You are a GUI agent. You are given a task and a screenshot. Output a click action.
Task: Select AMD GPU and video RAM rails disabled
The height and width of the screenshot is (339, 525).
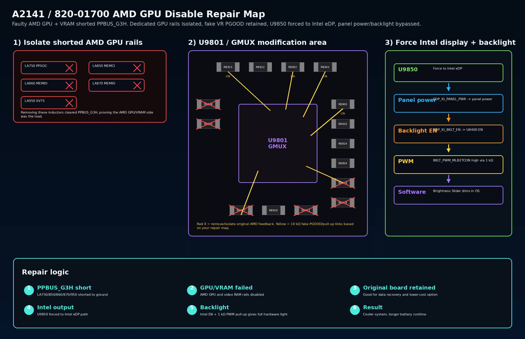(232, 295)
